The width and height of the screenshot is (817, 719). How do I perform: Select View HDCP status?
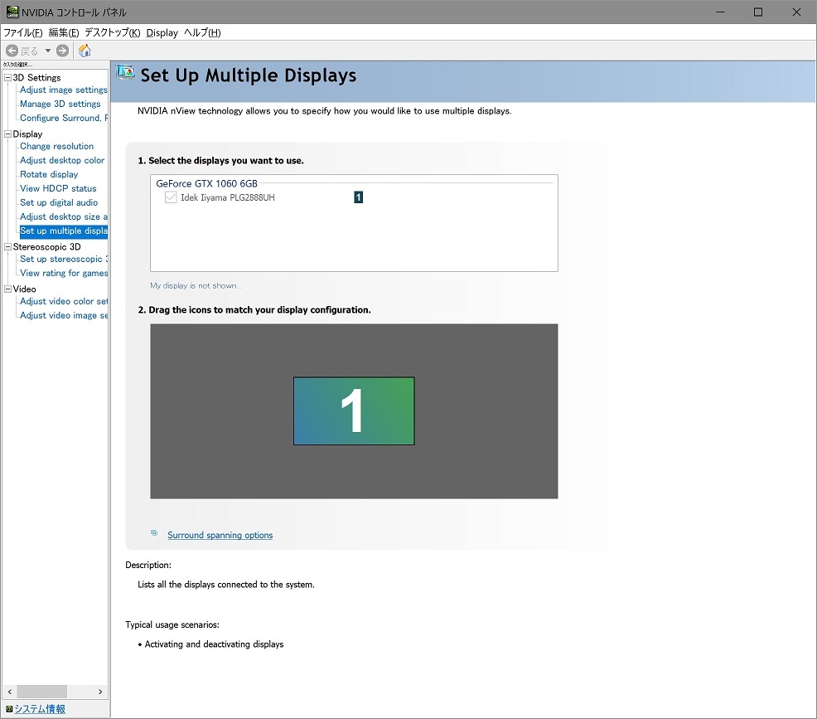(58, 188)
